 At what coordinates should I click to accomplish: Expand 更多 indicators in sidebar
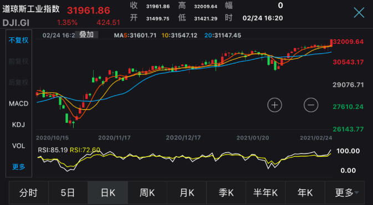pos(18,167)
